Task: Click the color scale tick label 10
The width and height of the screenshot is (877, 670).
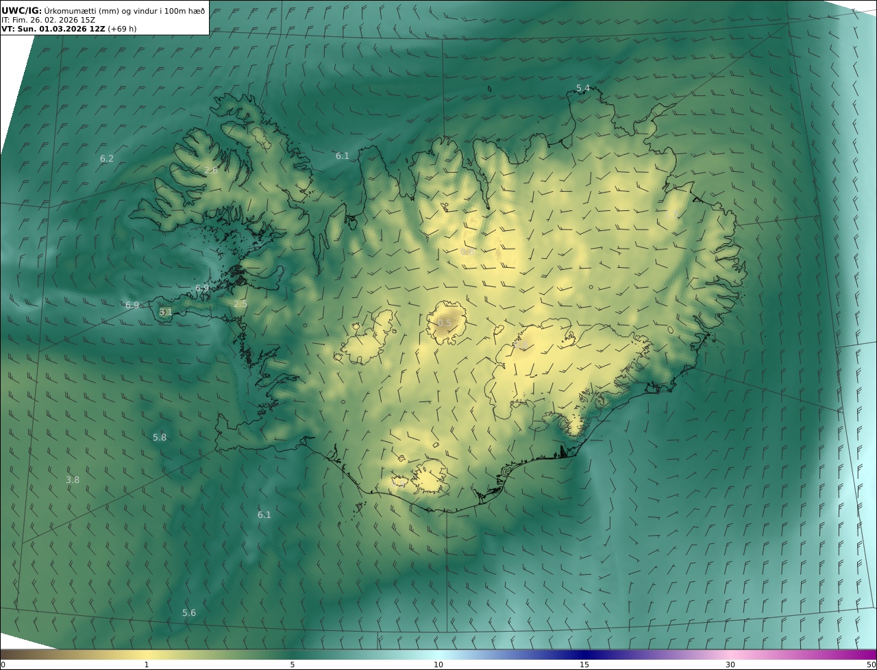Action: coord(438,665)
